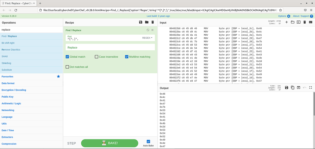
Task: Add a new input tab
Action: [286, 22]
